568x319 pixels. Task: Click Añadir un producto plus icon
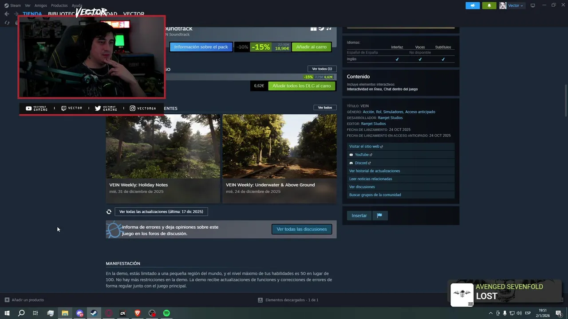point(7,300)
